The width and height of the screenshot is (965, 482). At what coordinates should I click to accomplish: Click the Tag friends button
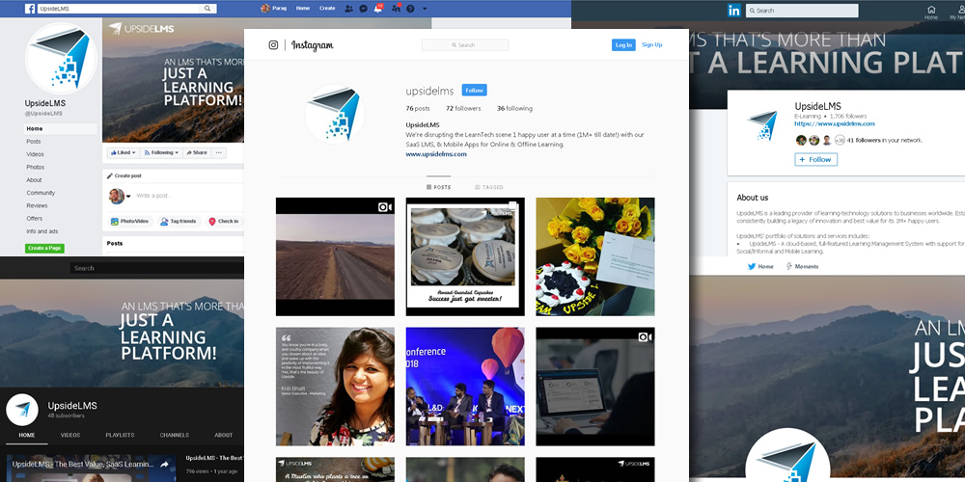[x=178, y=222]
